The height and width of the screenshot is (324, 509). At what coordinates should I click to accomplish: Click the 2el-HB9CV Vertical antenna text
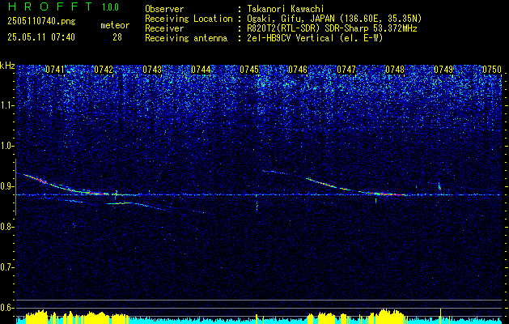pyautogui.click(x=315, y=38)
